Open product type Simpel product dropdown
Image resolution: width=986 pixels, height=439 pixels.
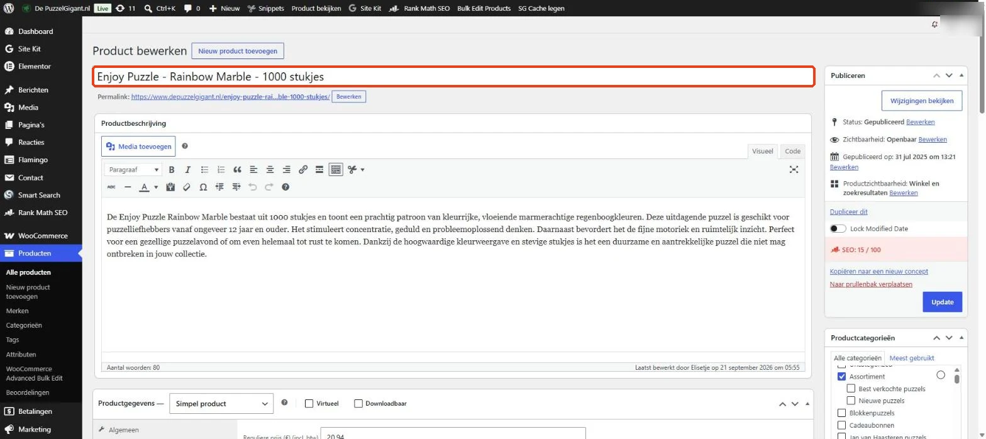(221, 404)
